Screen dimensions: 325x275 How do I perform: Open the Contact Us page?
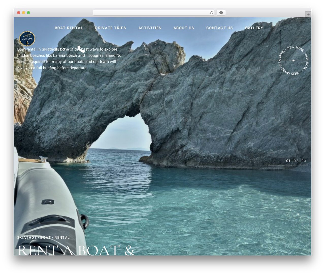pos(219,28)
